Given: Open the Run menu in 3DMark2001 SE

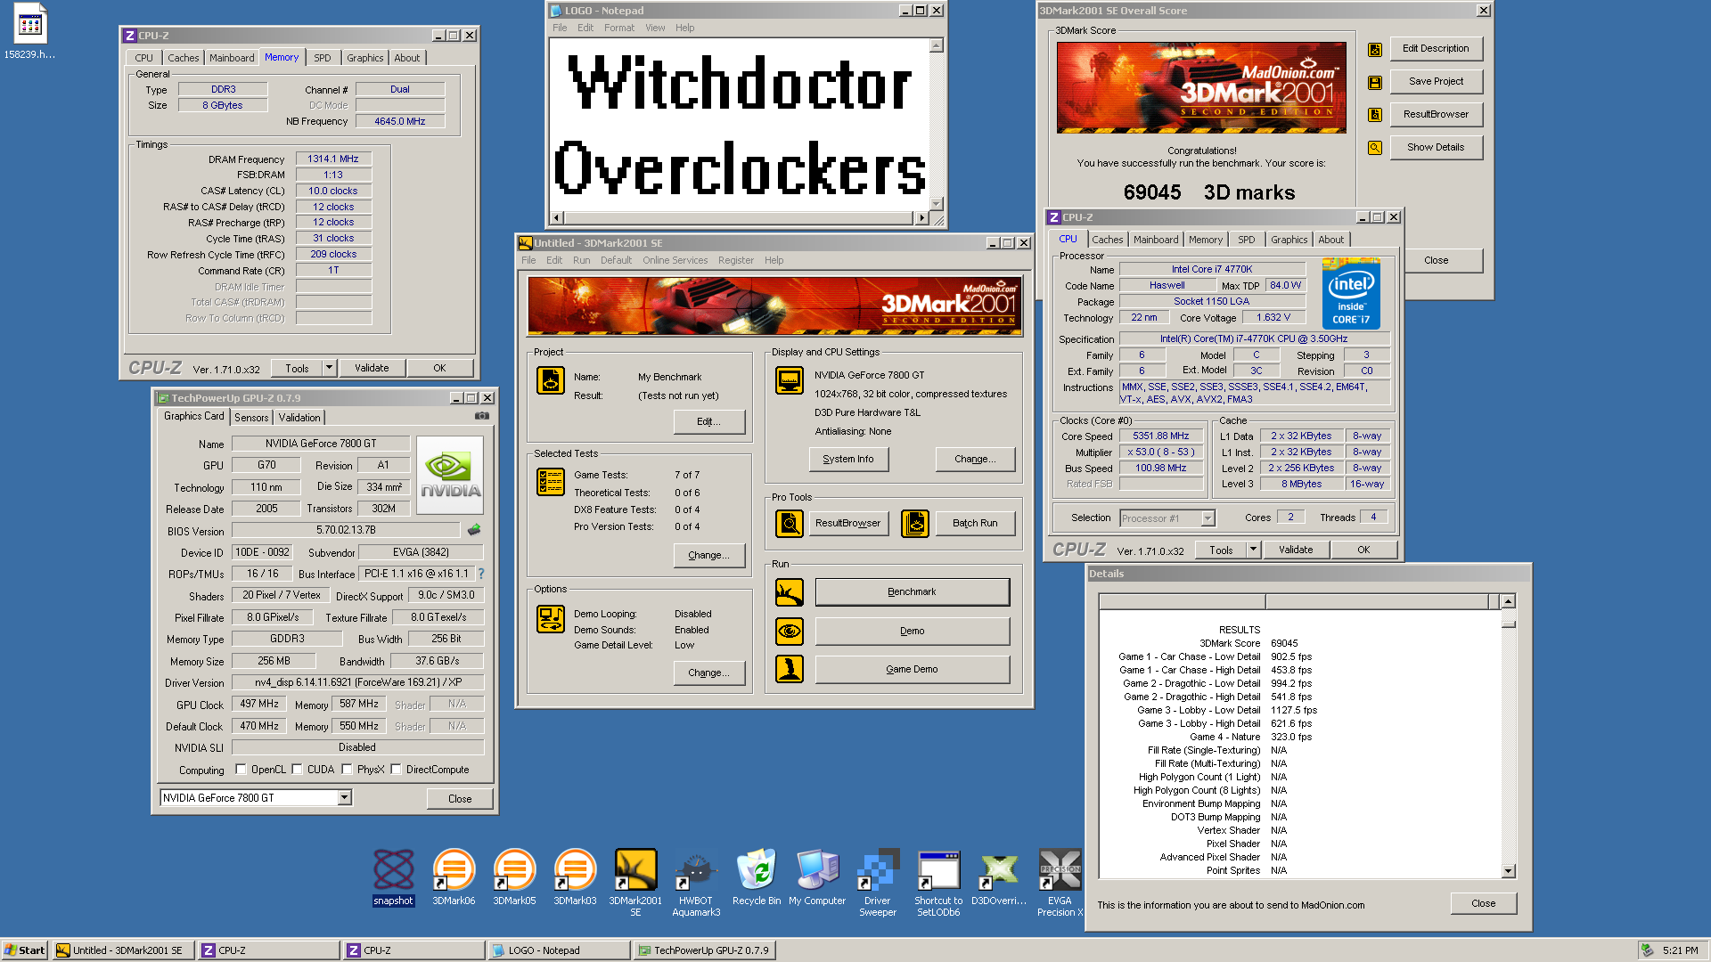Looking at the screenshot, I should click(581, 260).
